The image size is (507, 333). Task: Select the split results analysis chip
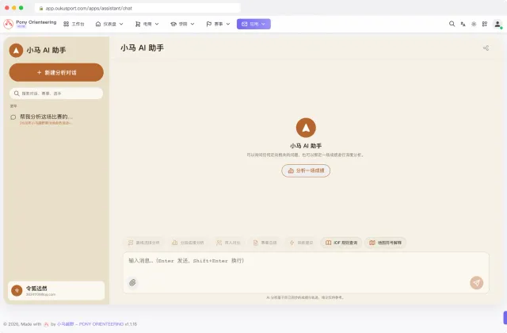coord(188,243)
